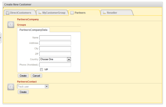Screen dimensions: 166x107
Task: Click into the City field
Action: pyautogui.click(x=55, y=49)
